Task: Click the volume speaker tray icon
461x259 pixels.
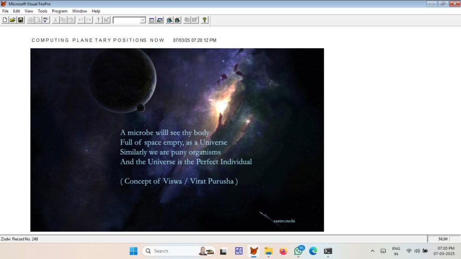Action: point(417,251)
